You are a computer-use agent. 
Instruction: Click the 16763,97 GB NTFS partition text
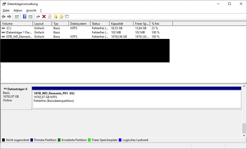point(45,97)
